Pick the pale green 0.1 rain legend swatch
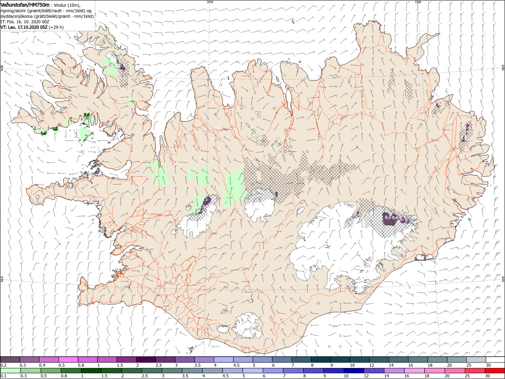This screenshot has width=505, height=379. tap(10, 371)
